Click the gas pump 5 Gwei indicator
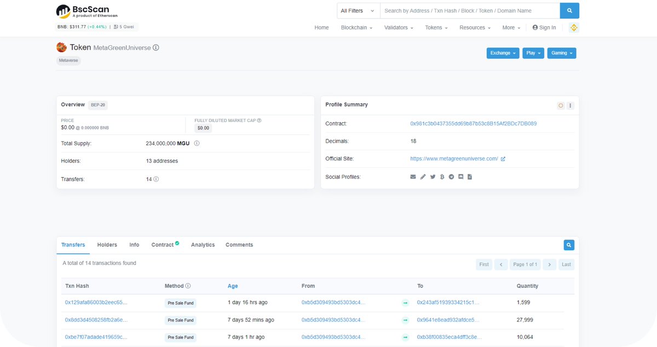Image resolution: width=657 pixels, height=347 pixels. coord(123,26)
